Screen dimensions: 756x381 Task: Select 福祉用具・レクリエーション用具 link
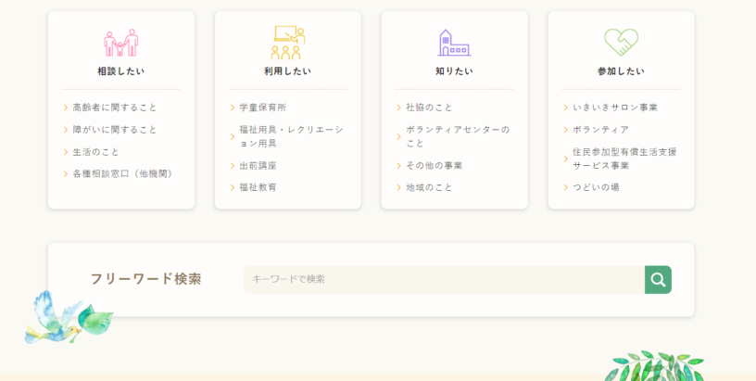291,136
